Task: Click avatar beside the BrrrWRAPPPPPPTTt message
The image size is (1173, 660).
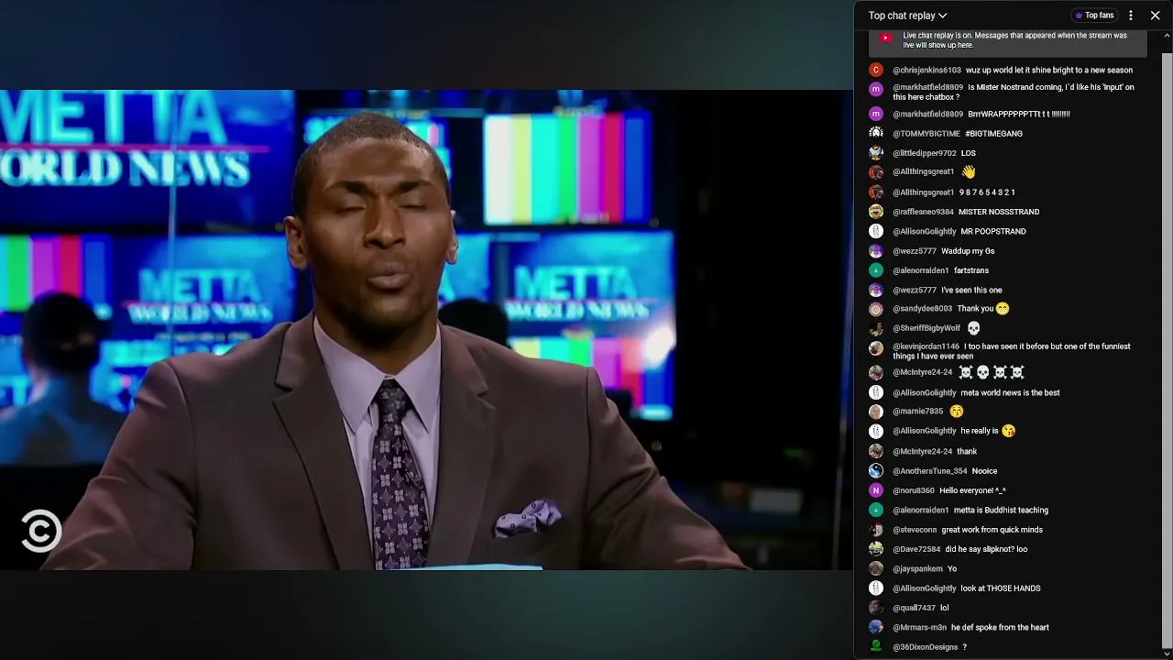Action: pos(876,114)
